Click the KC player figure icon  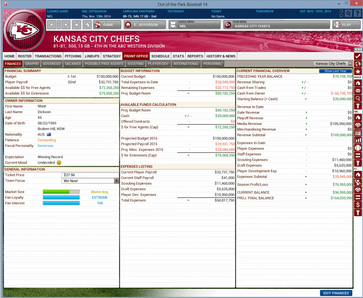point(358,182)
